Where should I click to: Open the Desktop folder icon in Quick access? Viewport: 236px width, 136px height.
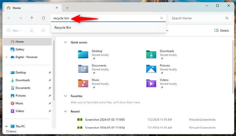point(83,54)
